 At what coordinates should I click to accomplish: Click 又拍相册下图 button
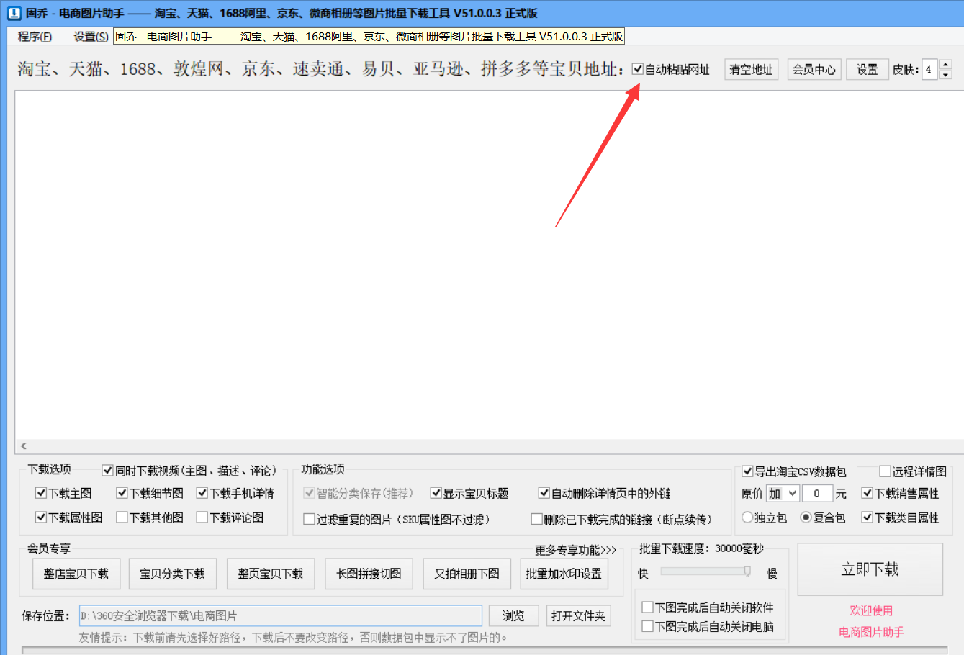coord(467,574)
